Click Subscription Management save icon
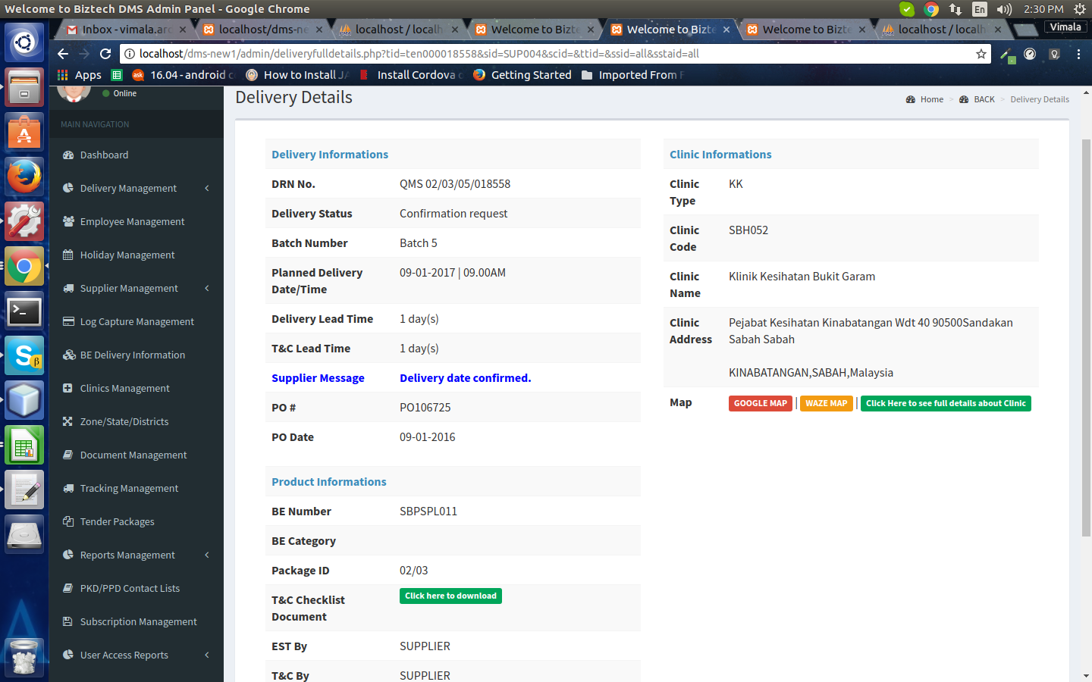 click(68, 621)
